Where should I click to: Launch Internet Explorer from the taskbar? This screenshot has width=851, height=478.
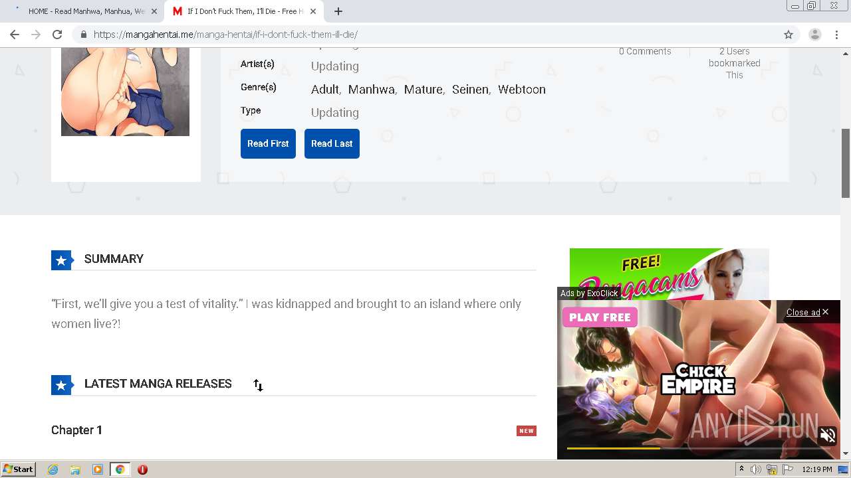click(x=53, y=469)
